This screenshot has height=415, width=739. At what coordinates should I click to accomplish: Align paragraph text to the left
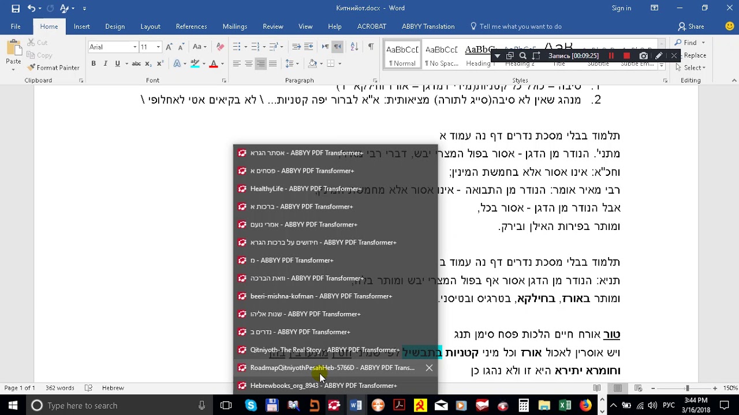point(237,63)
